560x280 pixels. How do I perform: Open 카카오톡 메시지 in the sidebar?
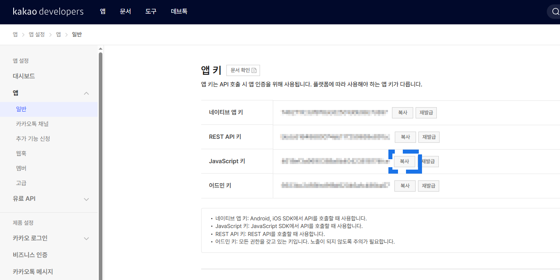(x=33, y=272)
